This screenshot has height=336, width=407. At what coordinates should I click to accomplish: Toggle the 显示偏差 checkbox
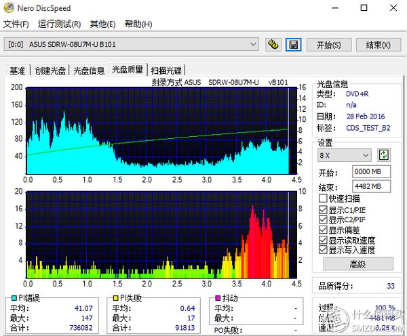click(x=323, y=230)
